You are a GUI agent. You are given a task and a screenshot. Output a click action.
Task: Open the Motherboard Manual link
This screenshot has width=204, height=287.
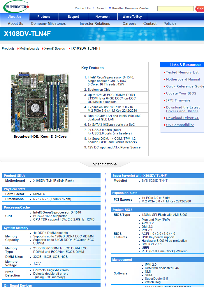coord(183,79)
